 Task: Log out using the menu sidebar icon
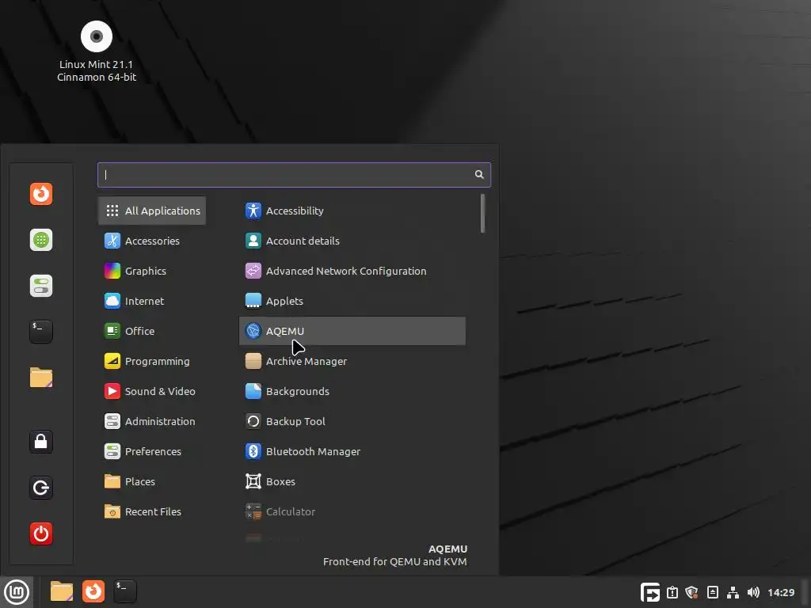tap(41, 488)
